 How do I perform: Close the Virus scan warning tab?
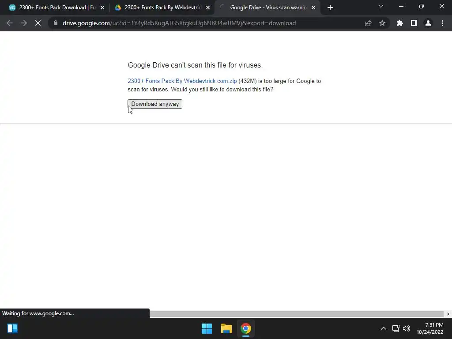[313, 8]
